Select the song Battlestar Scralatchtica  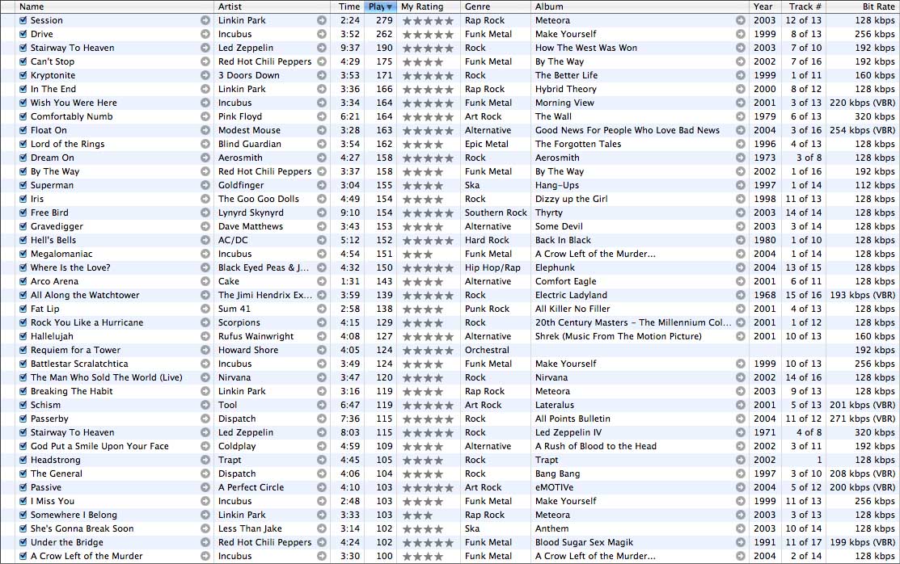point(79,364)
